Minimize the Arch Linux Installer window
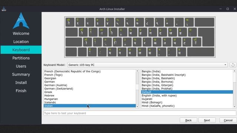The image size is (237, 133). point(221,9)
